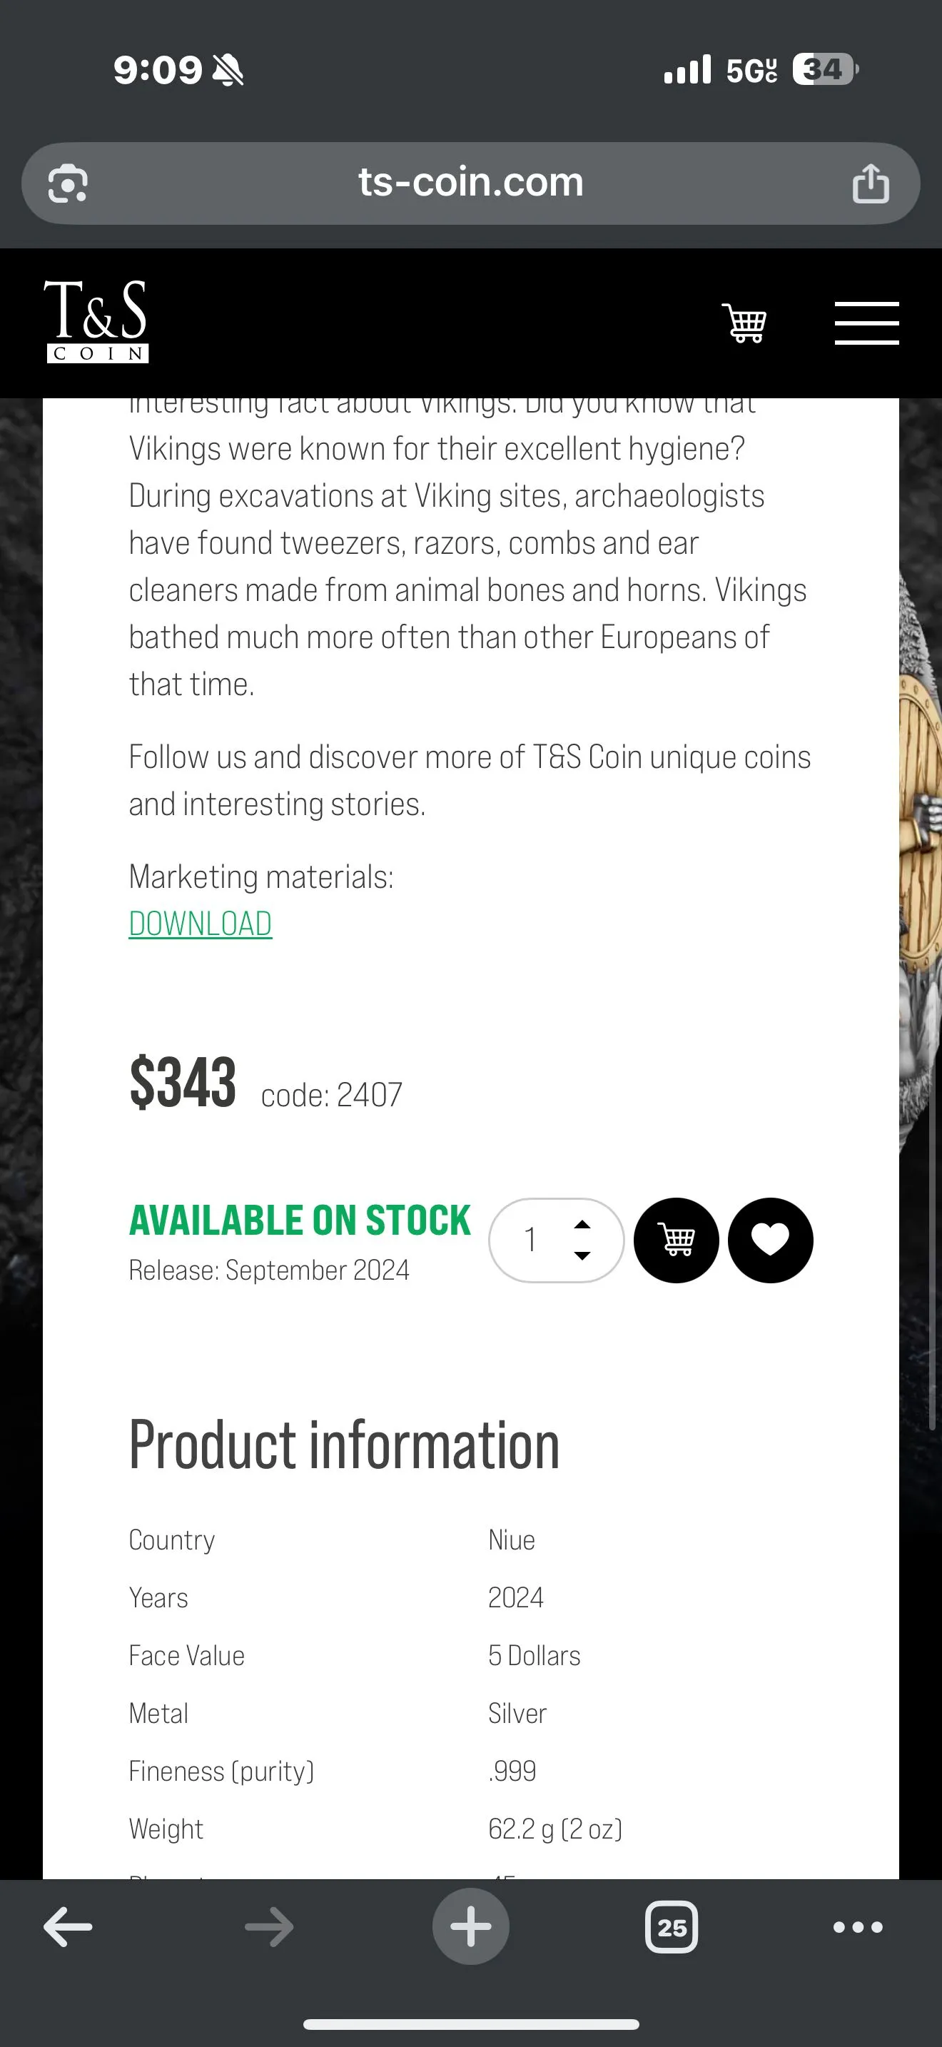
Task: Go back with the browser arrow
Action: point(68,1927)
